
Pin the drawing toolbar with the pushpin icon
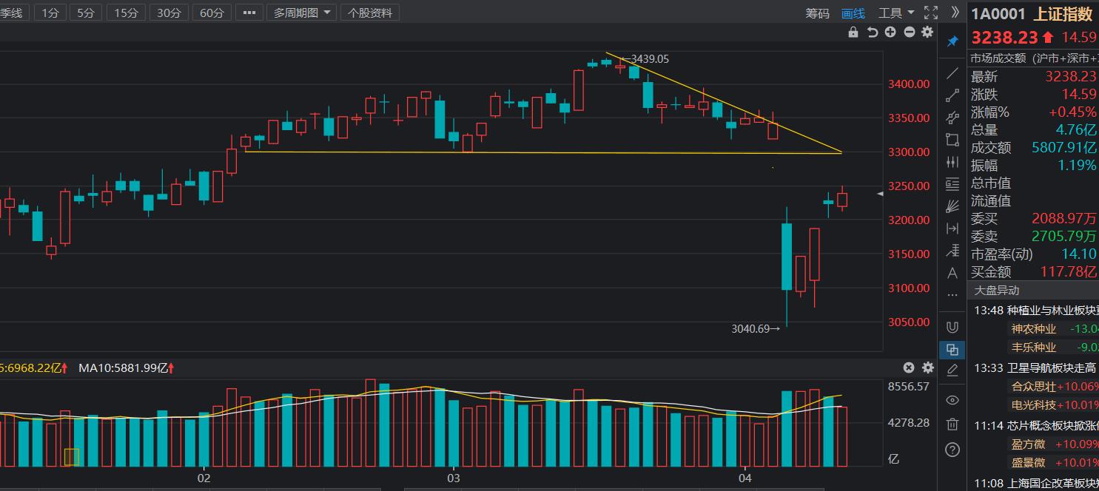(x=952, y=41)
